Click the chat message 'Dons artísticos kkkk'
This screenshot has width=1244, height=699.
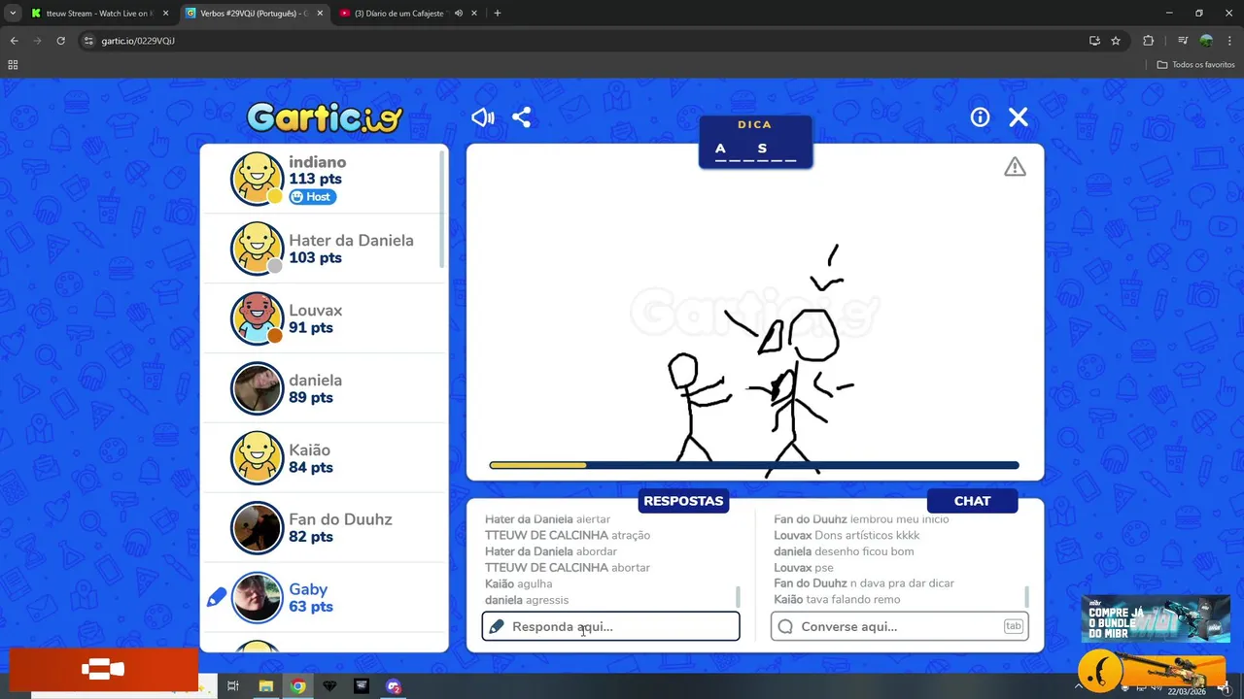click(x=867, y=535)
